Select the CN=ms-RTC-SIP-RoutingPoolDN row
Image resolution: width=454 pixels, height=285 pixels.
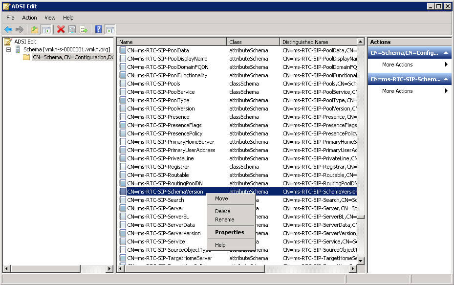coord(238,183)
